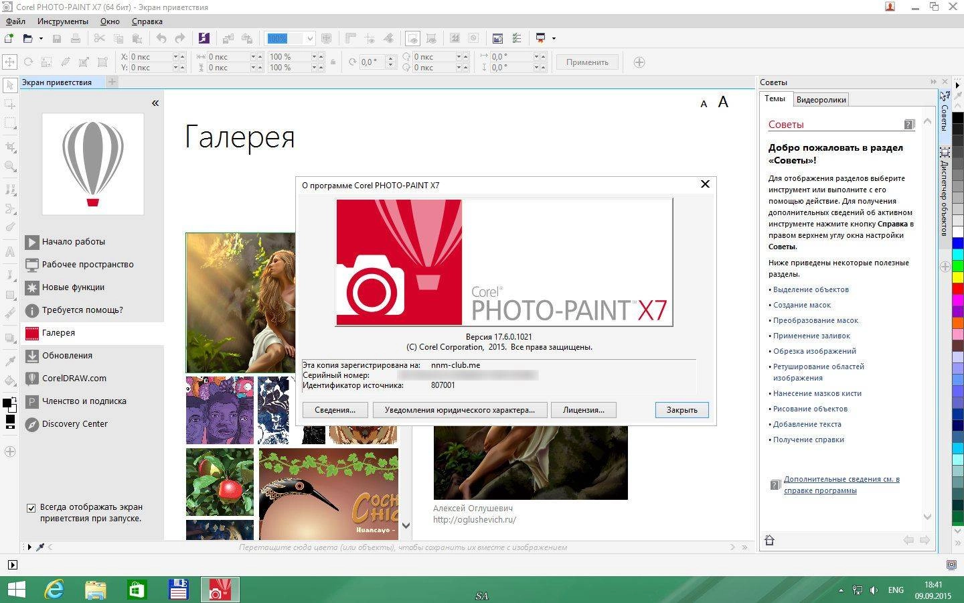Image resolution: width=964 pixels, height=603 pixels.
Task: Click Закрыть in the About dialog
Action: [681, 410]
